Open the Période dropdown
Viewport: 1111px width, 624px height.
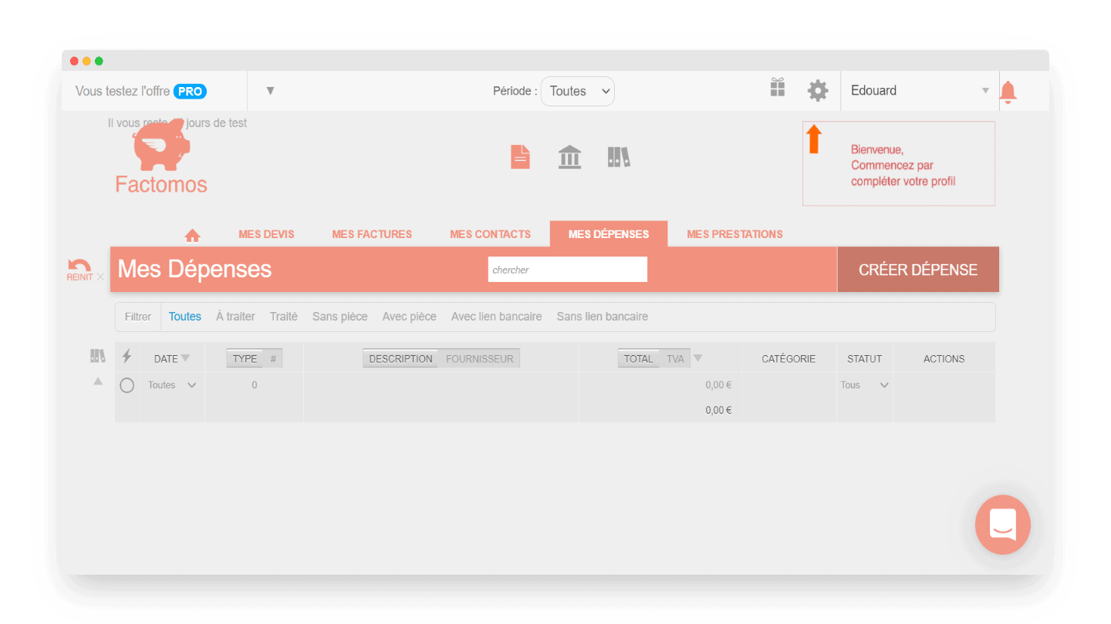point(578,91)
